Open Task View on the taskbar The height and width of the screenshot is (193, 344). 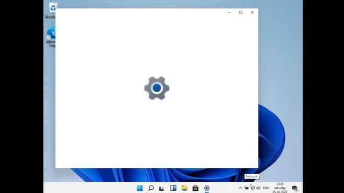point(162,188)
